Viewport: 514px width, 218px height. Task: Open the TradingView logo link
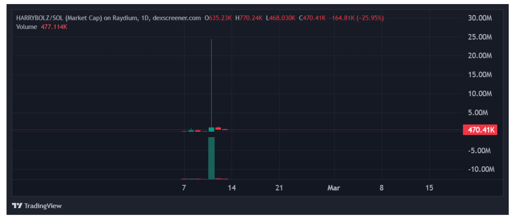[x=37, y=205]
